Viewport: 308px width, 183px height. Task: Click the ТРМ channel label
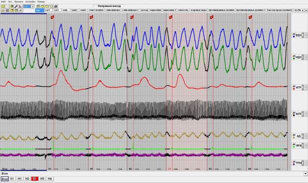pos(299,163)
